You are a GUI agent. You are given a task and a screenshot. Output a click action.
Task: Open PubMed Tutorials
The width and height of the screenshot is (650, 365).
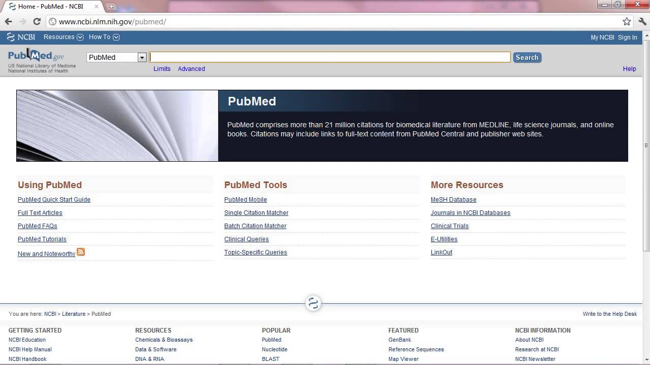click(x=42, y=239)
